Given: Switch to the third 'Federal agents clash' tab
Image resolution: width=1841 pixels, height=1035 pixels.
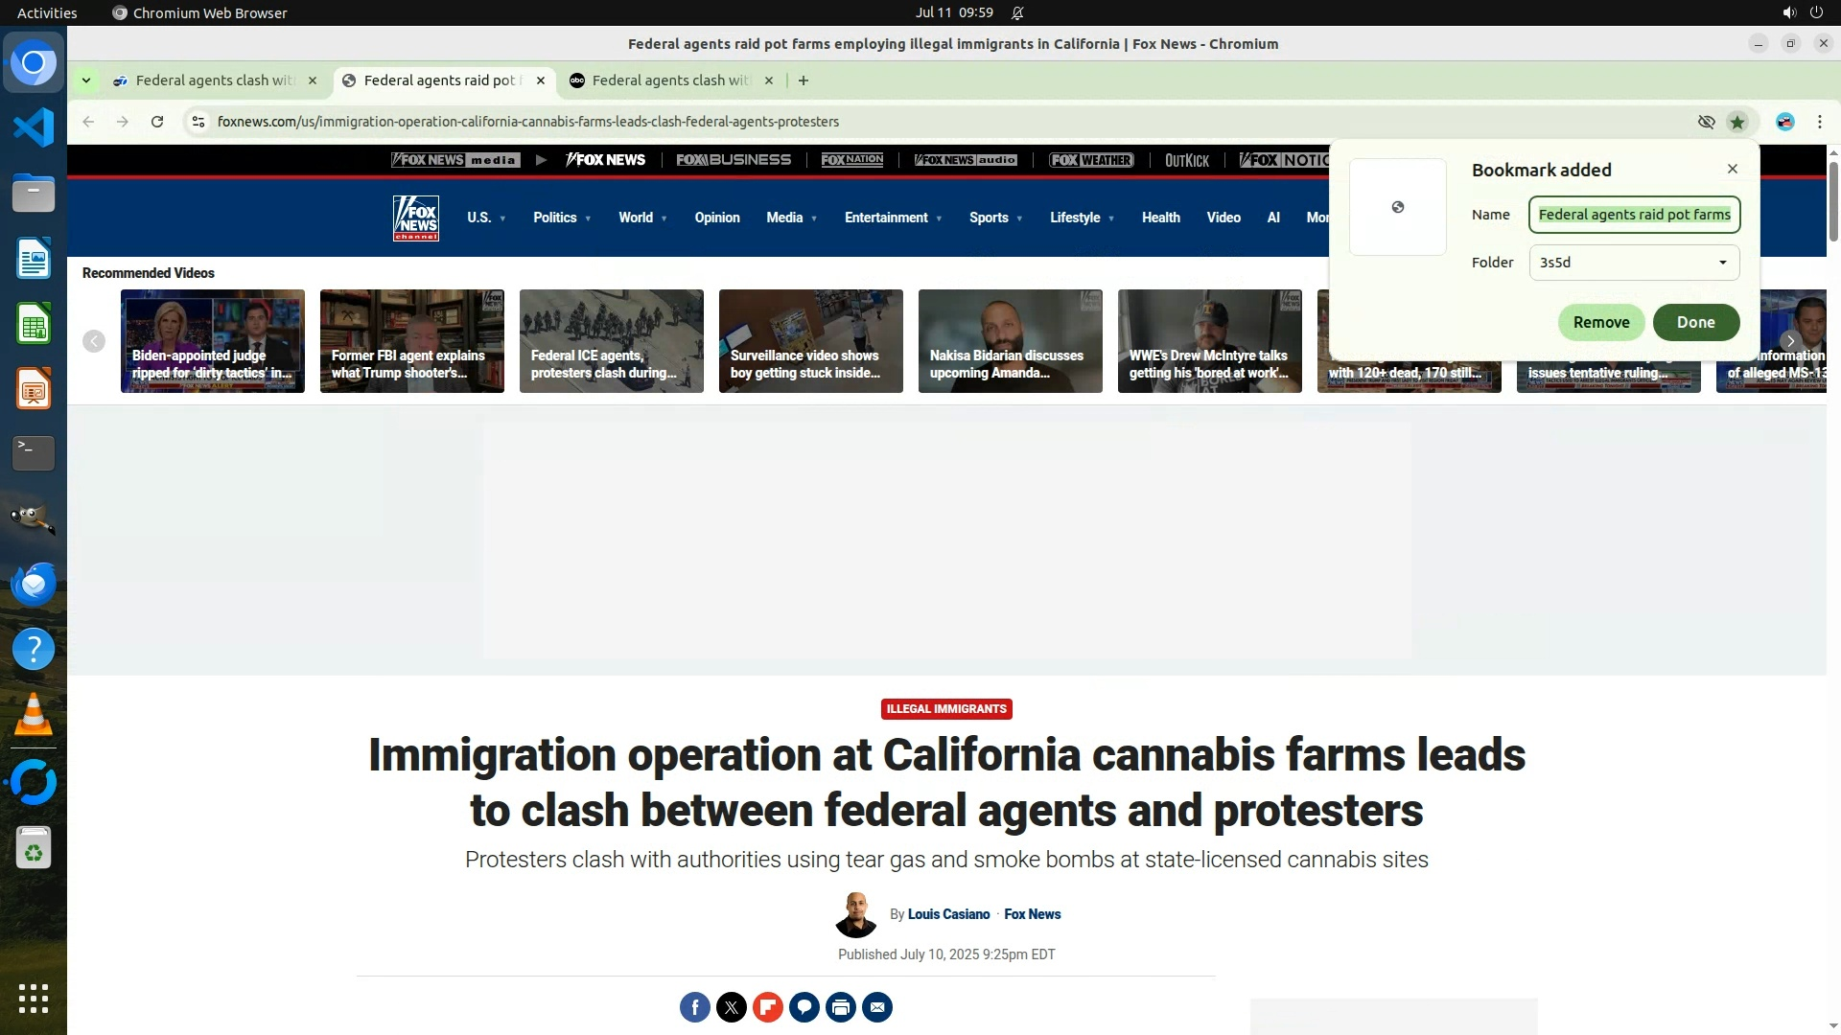Looking at the screenshot, I should point(670,80).
